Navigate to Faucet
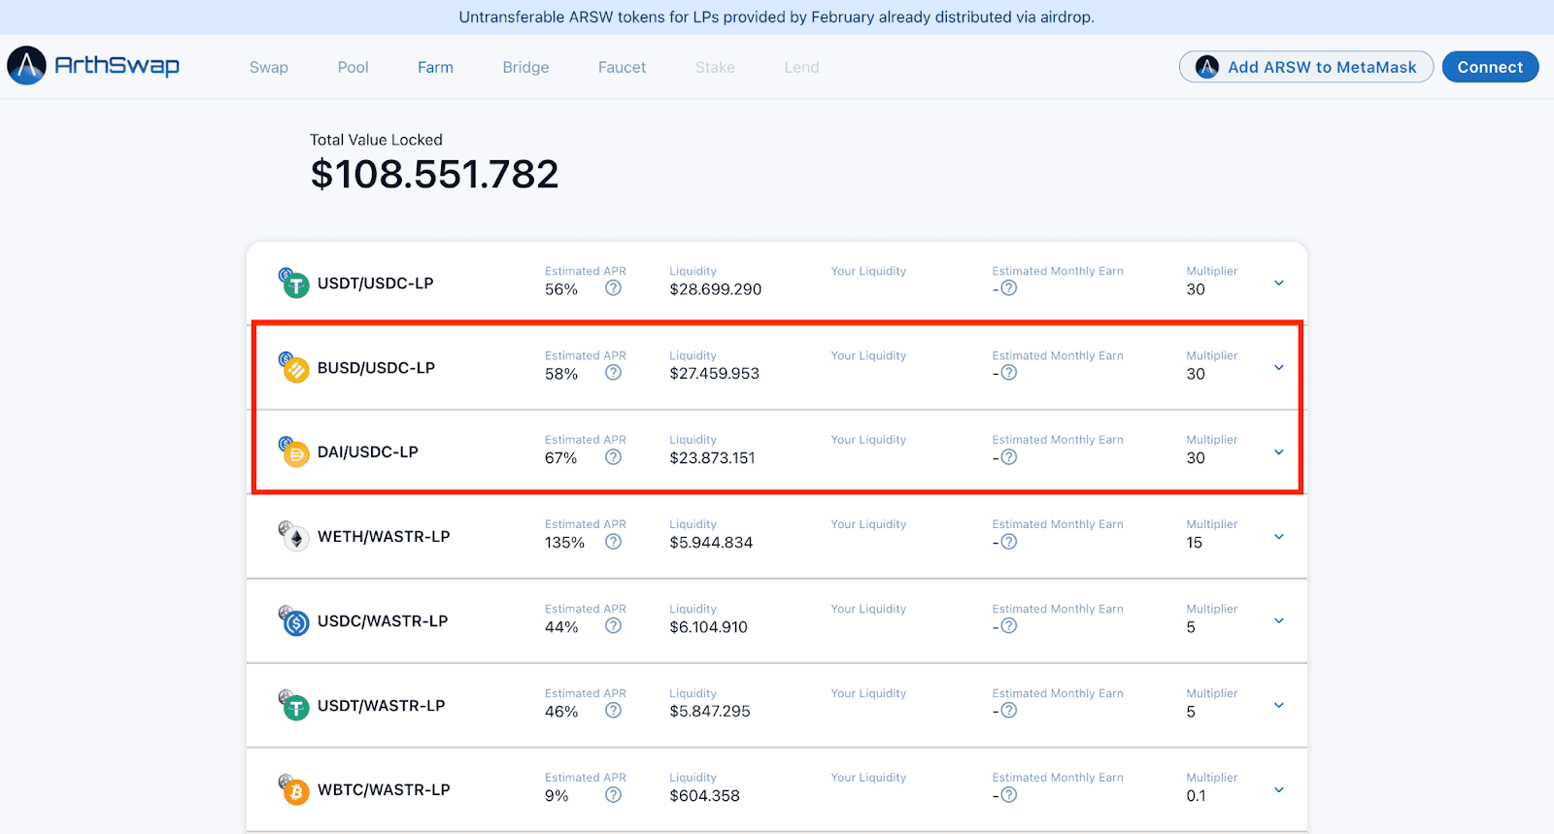 click(622, 67)
